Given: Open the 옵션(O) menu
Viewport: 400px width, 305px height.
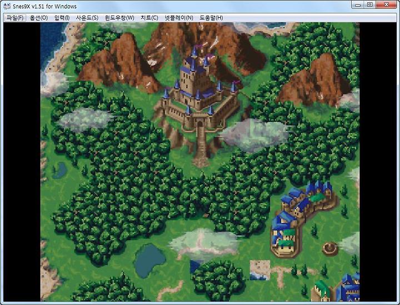Looking at the screenshot, I should click(39, 18).
